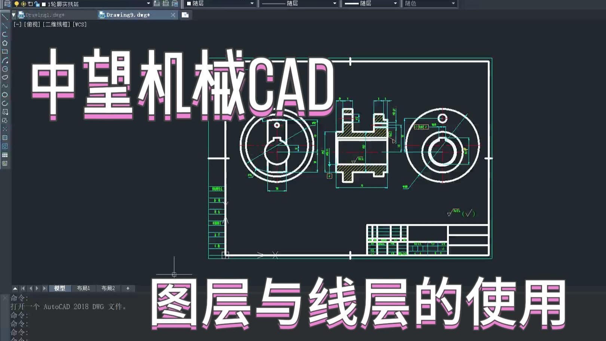Select the Region tool

pos(5,146)
